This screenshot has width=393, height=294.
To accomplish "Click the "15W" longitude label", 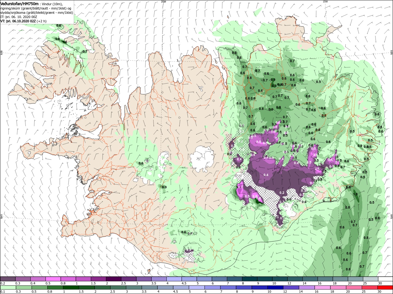I will [325, 2].
